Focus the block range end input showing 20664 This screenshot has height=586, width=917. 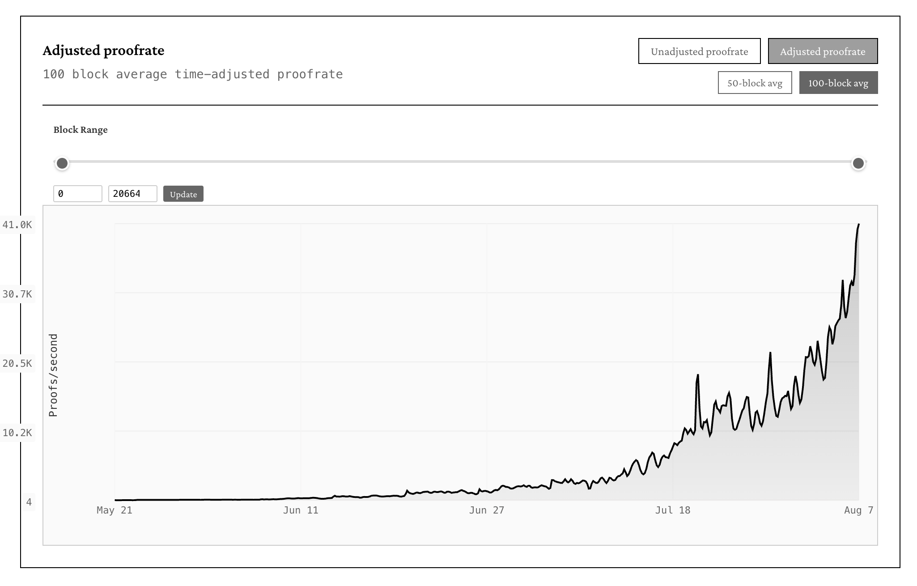tap(133, 194)
